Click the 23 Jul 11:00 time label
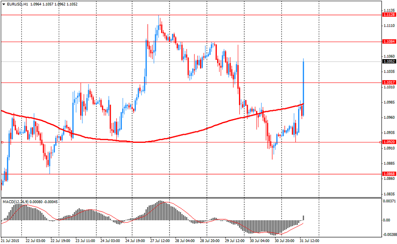 pos(85,241)
